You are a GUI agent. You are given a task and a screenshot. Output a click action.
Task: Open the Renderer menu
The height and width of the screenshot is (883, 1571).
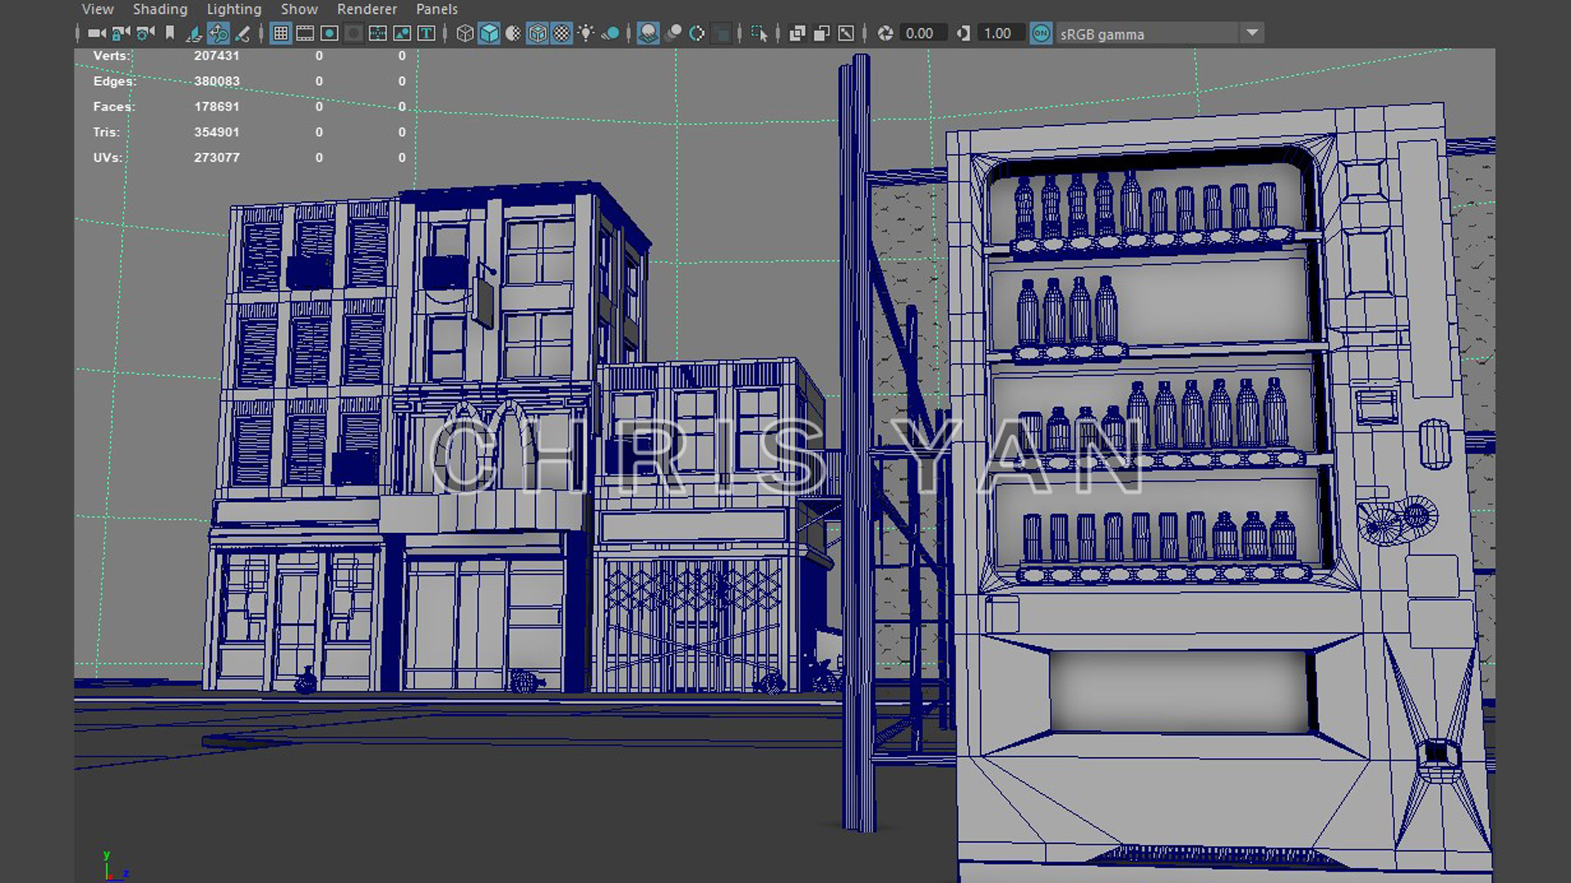tap(367, 9)
